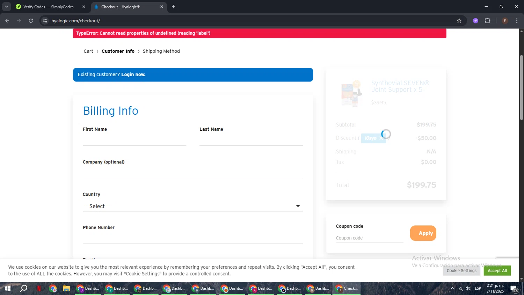Bookmark this page with the star icon
This screenshot has width=524, height=295.
[459, 21]
